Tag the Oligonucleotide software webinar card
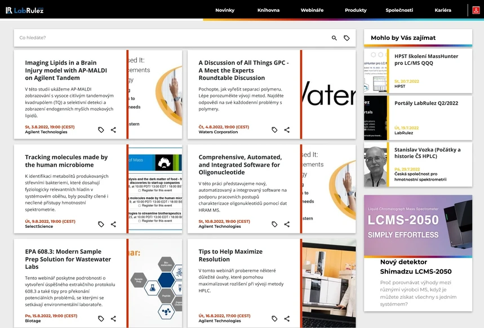The image size is (484, 328). tap(274, 224)
